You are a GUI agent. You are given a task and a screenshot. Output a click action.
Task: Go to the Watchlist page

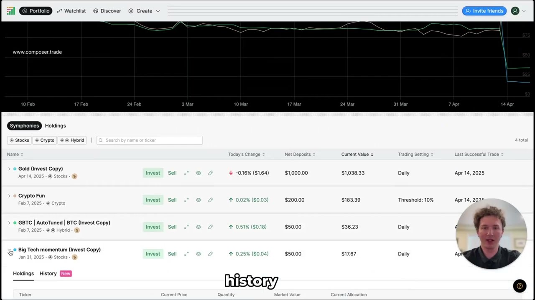71,11
